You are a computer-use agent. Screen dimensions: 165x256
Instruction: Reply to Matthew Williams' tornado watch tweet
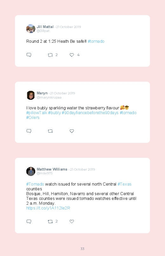pos(29,221)
